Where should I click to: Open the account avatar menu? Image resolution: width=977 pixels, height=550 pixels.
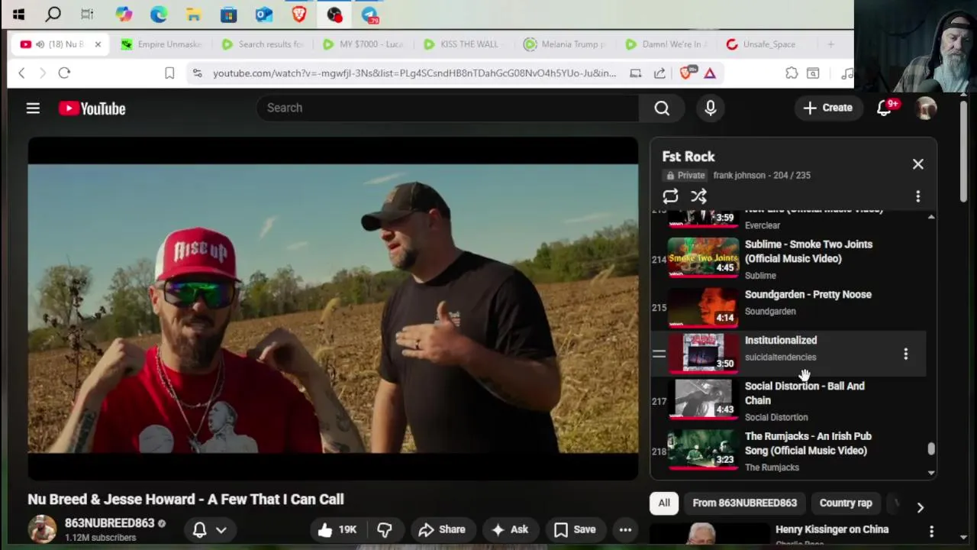click(x=926, y=108)
